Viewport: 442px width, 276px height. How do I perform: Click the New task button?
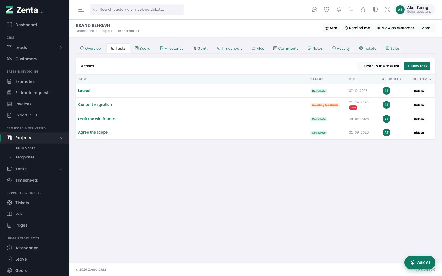417,66
